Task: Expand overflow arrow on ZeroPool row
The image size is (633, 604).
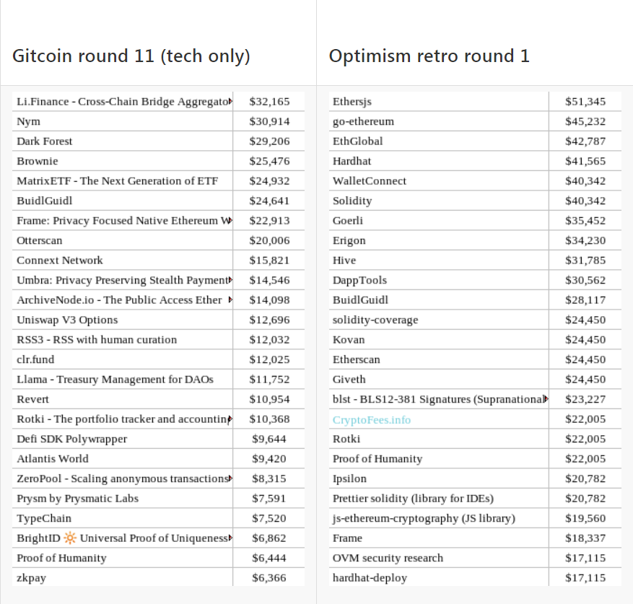Action: pos(230,478)
